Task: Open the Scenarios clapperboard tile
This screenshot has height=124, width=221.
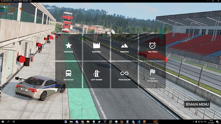Action: 96,47
